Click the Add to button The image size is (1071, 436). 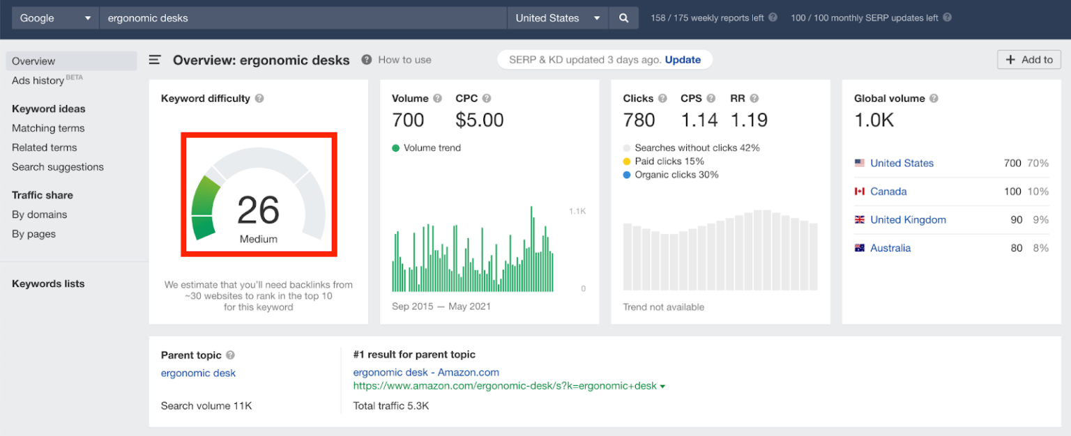pos(1028,59)
